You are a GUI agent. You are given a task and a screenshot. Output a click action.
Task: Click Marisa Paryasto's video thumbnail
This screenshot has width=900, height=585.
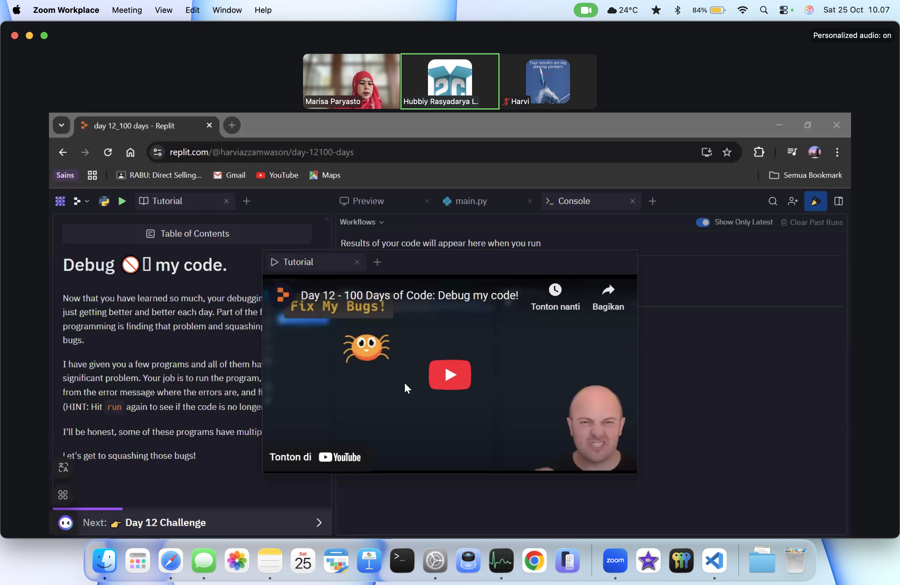click(x=351, y=81)
